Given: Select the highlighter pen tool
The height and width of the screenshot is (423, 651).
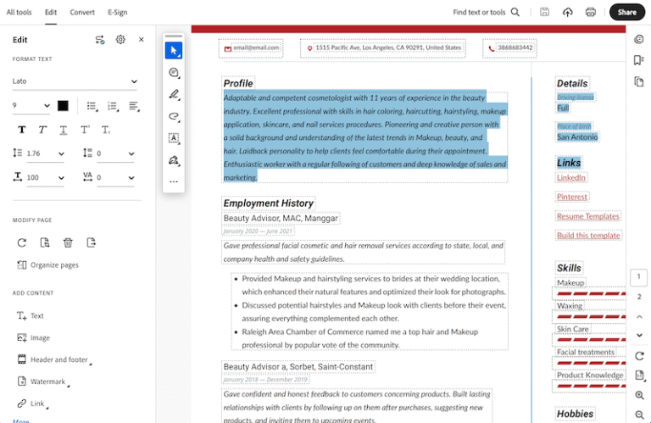Looking at the screenshot, I should coord(174,94).
